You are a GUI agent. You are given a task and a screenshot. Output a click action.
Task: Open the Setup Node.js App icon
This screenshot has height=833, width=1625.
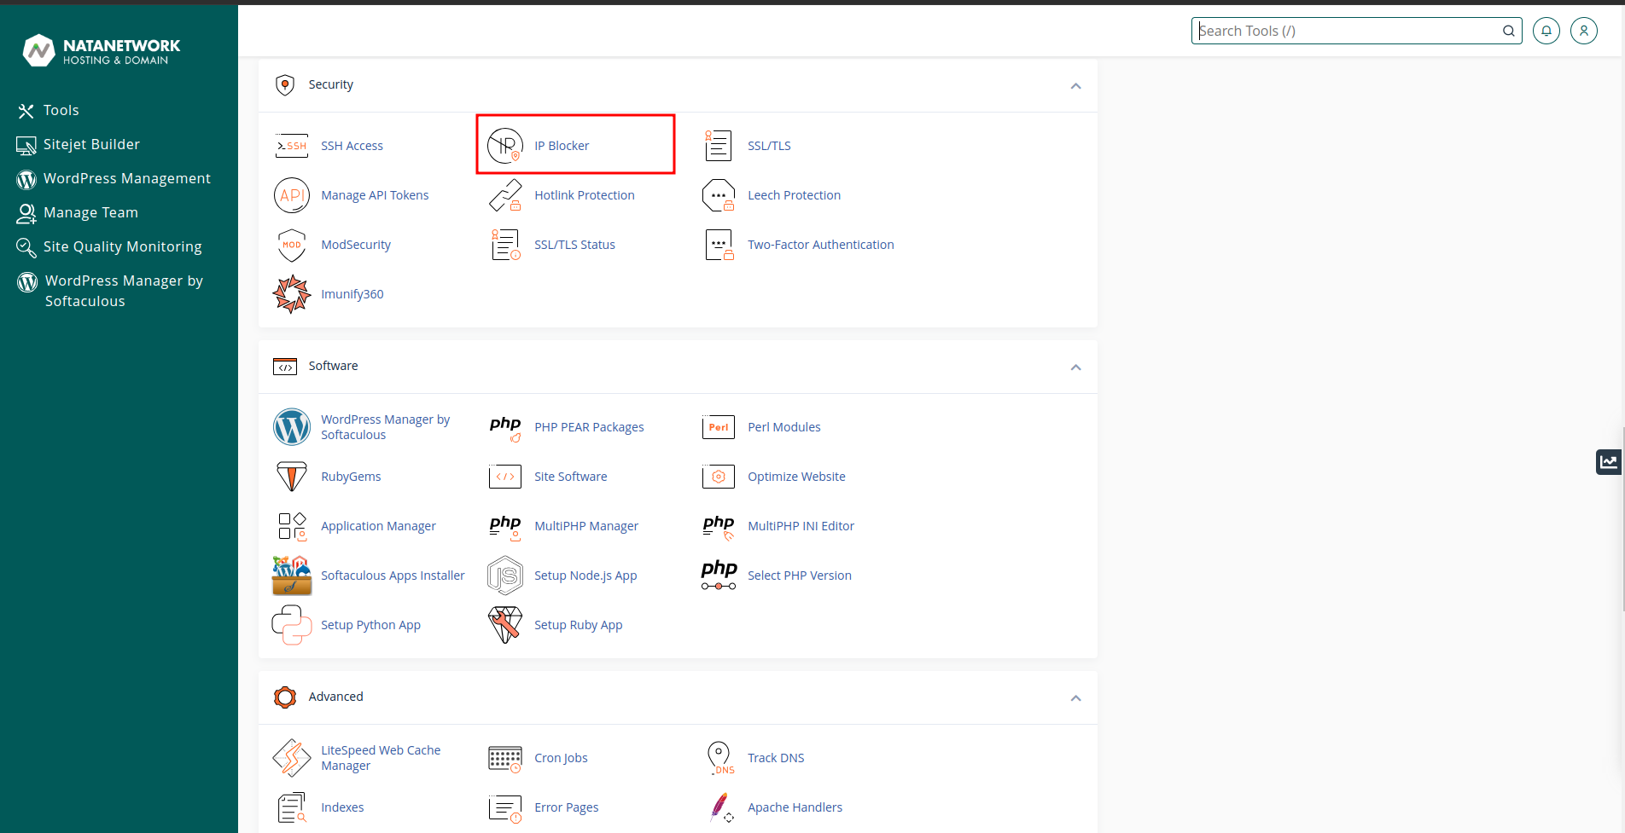coord(505,576)
